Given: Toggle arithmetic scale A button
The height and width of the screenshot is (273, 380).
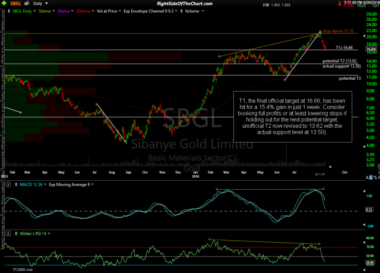Looking at the screenshot, I should [x=367, y=178].
